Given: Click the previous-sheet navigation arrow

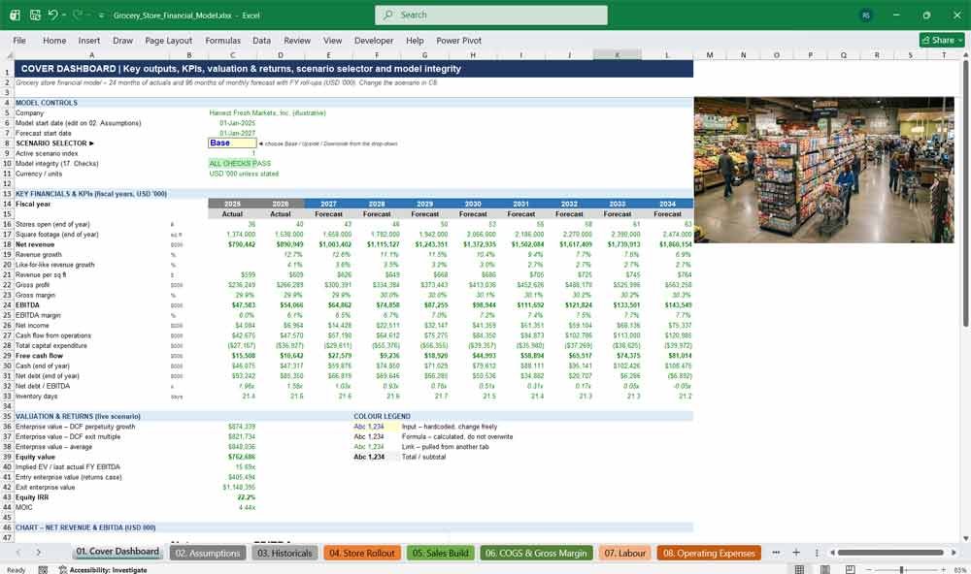Looking at the screenshot, I should click(17, 553).
